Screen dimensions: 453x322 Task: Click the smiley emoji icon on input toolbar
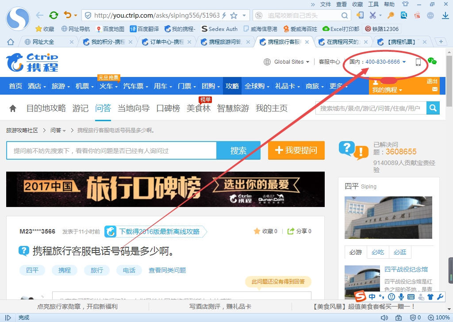click(x=392, y=297)
